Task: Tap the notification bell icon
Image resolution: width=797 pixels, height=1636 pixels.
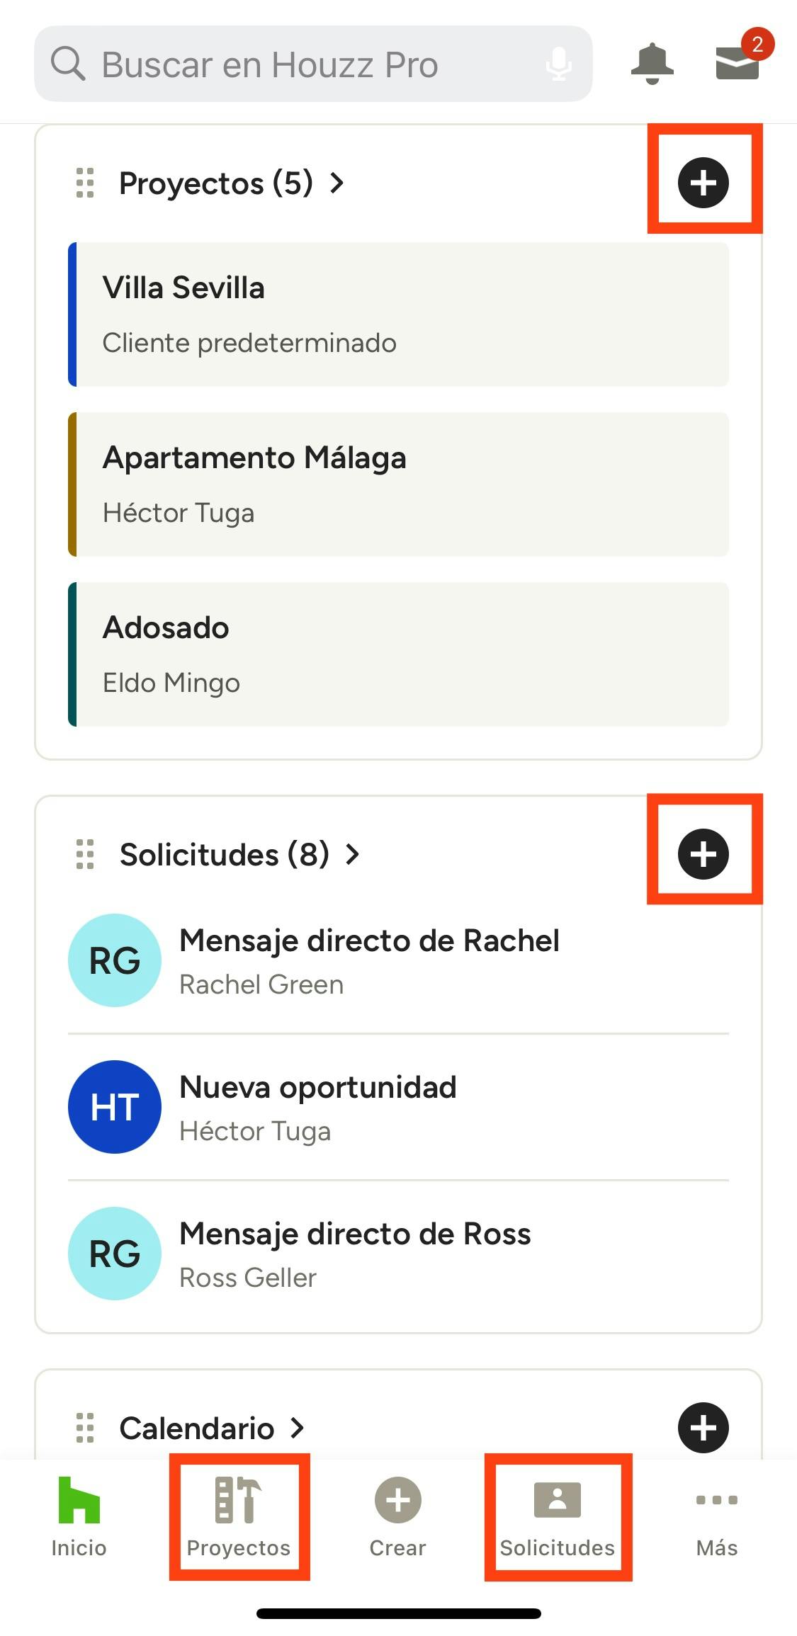Action: pos(652,64)
